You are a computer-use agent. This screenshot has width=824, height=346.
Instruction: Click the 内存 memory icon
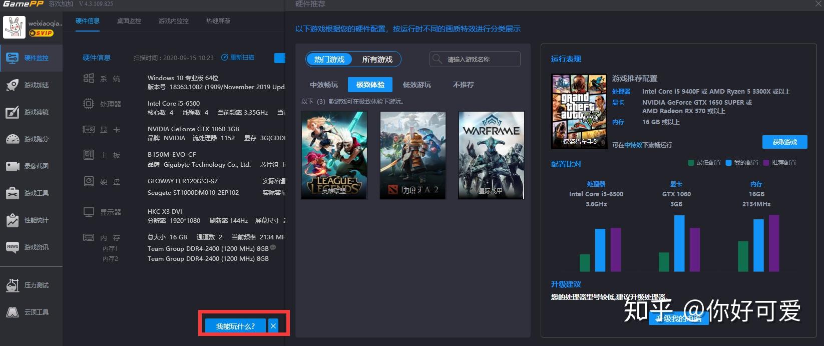(89, 237)
